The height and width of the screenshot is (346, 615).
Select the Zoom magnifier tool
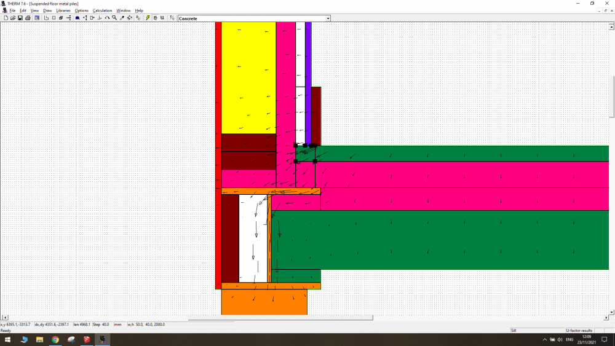click(x=114, y=18)
